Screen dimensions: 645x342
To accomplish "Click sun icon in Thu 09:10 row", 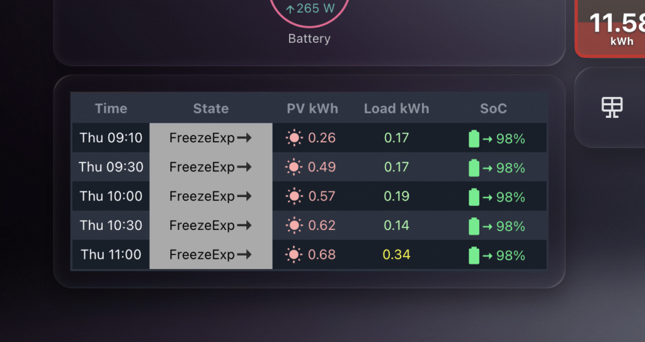I will coord(294,138).
